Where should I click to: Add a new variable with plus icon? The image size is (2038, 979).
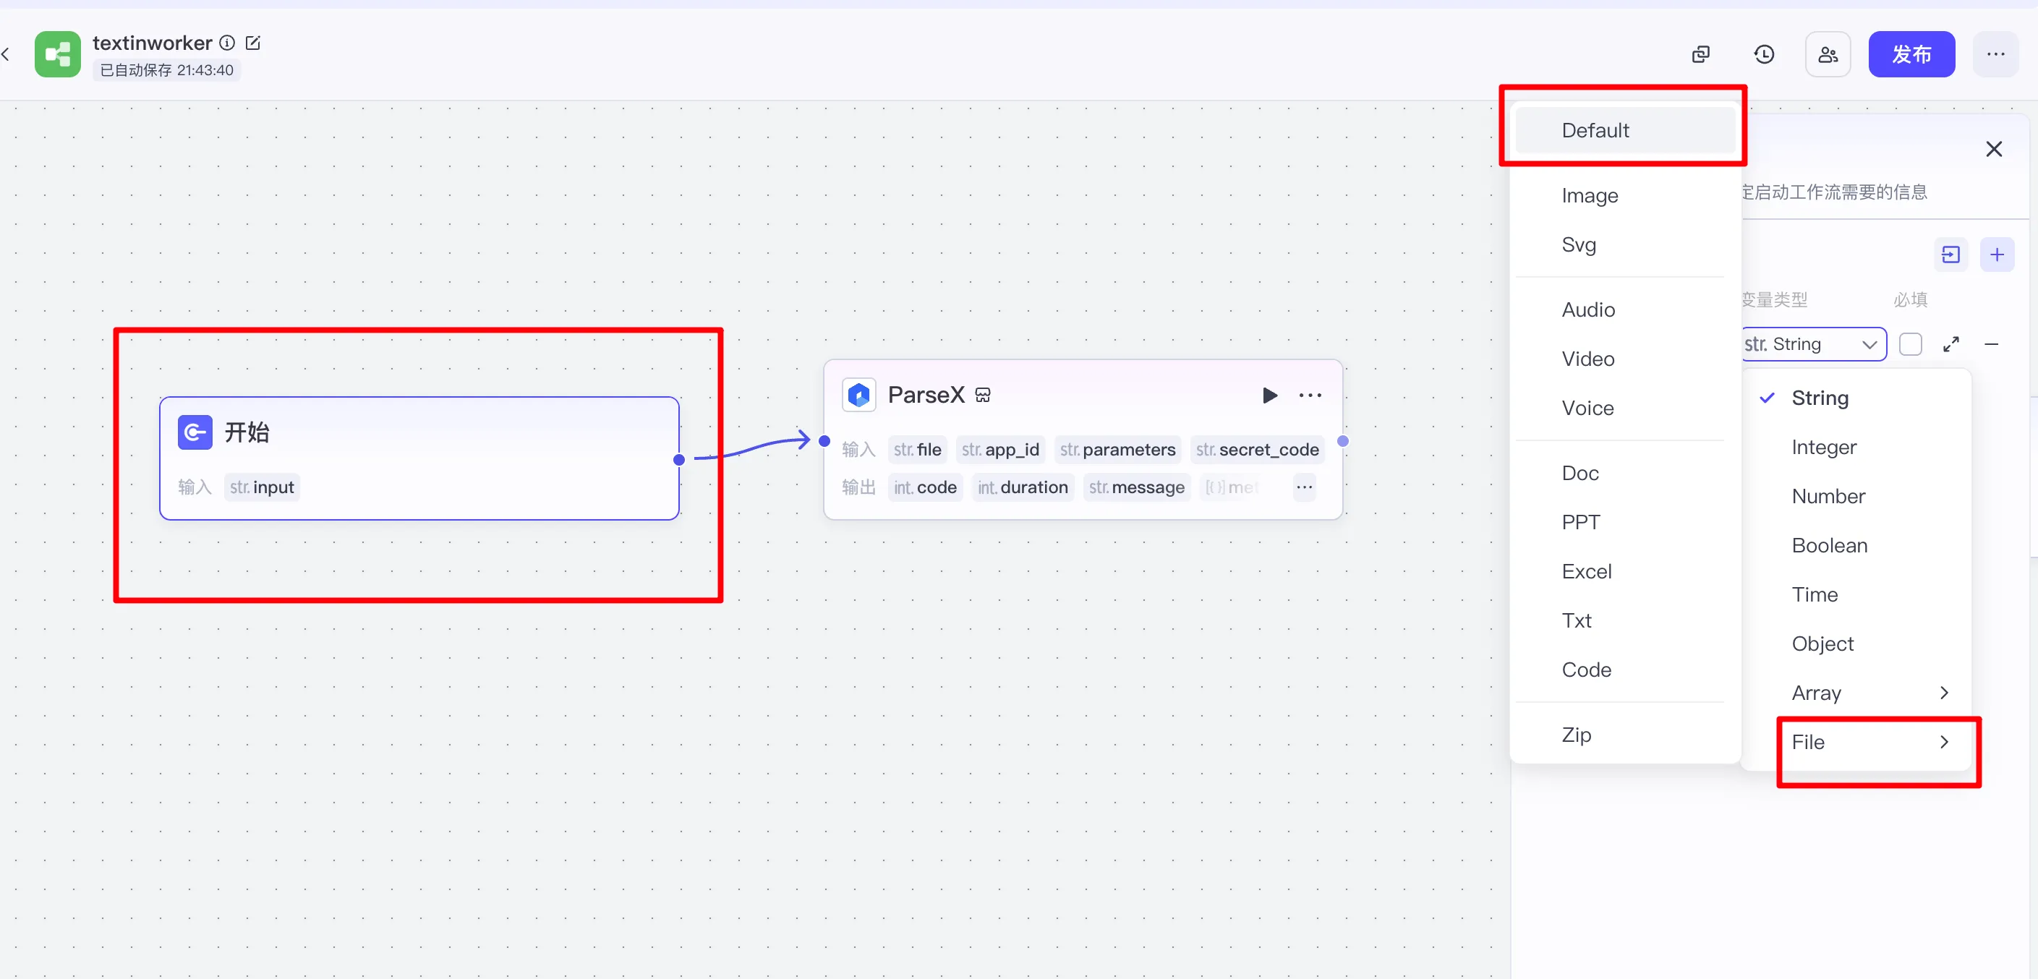point(1996,255)
